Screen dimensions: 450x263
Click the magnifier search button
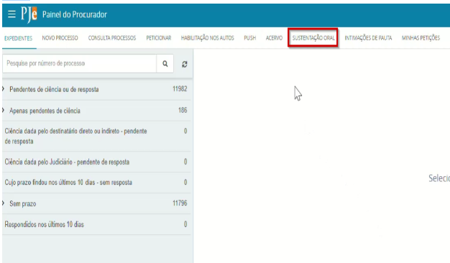165,64
